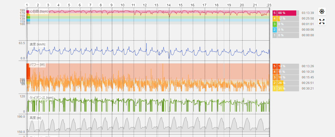Viewport: 335px width, 137px height.
Task: Select lap marker 1 on the timeline
Action: click(x=27, y=5)
